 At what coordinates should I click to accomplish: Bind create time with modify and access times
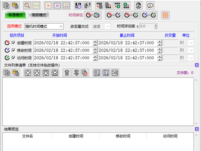click(93, 15)
